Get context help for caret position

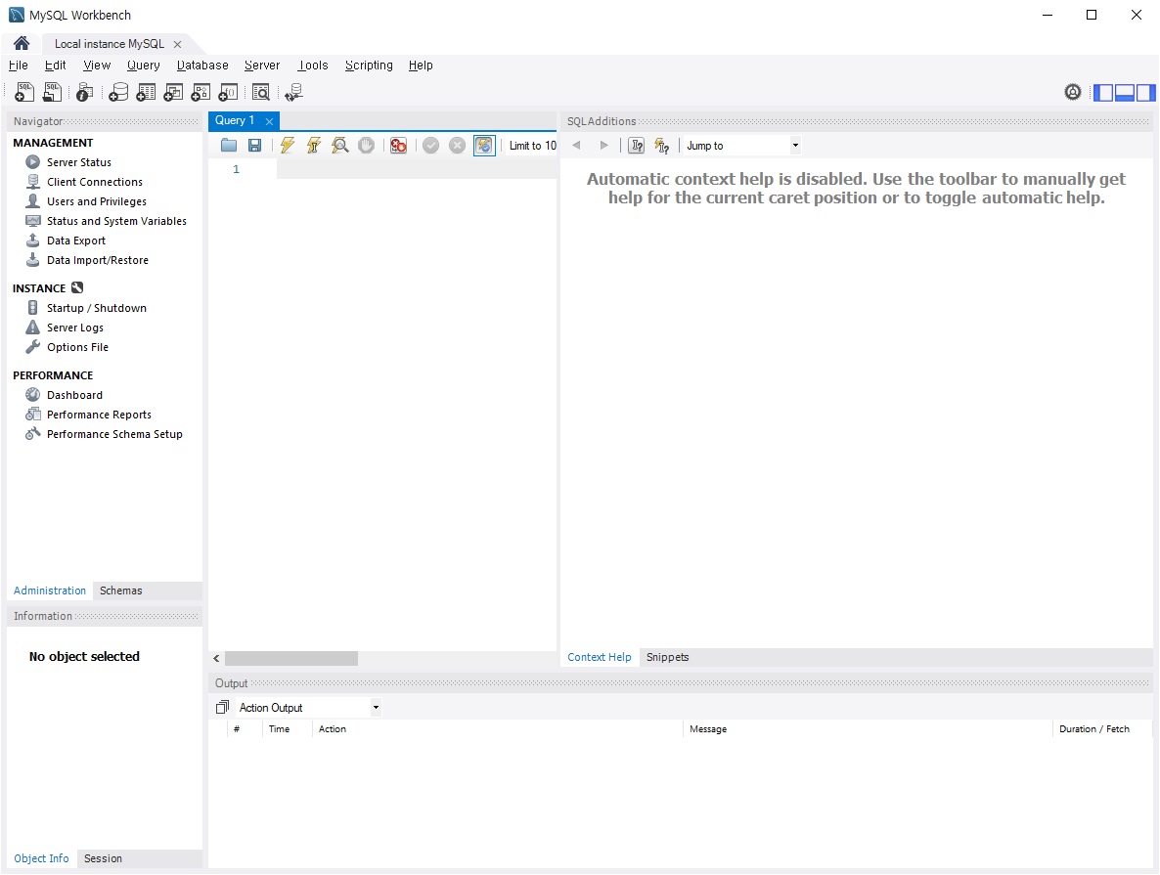point(636,146)
